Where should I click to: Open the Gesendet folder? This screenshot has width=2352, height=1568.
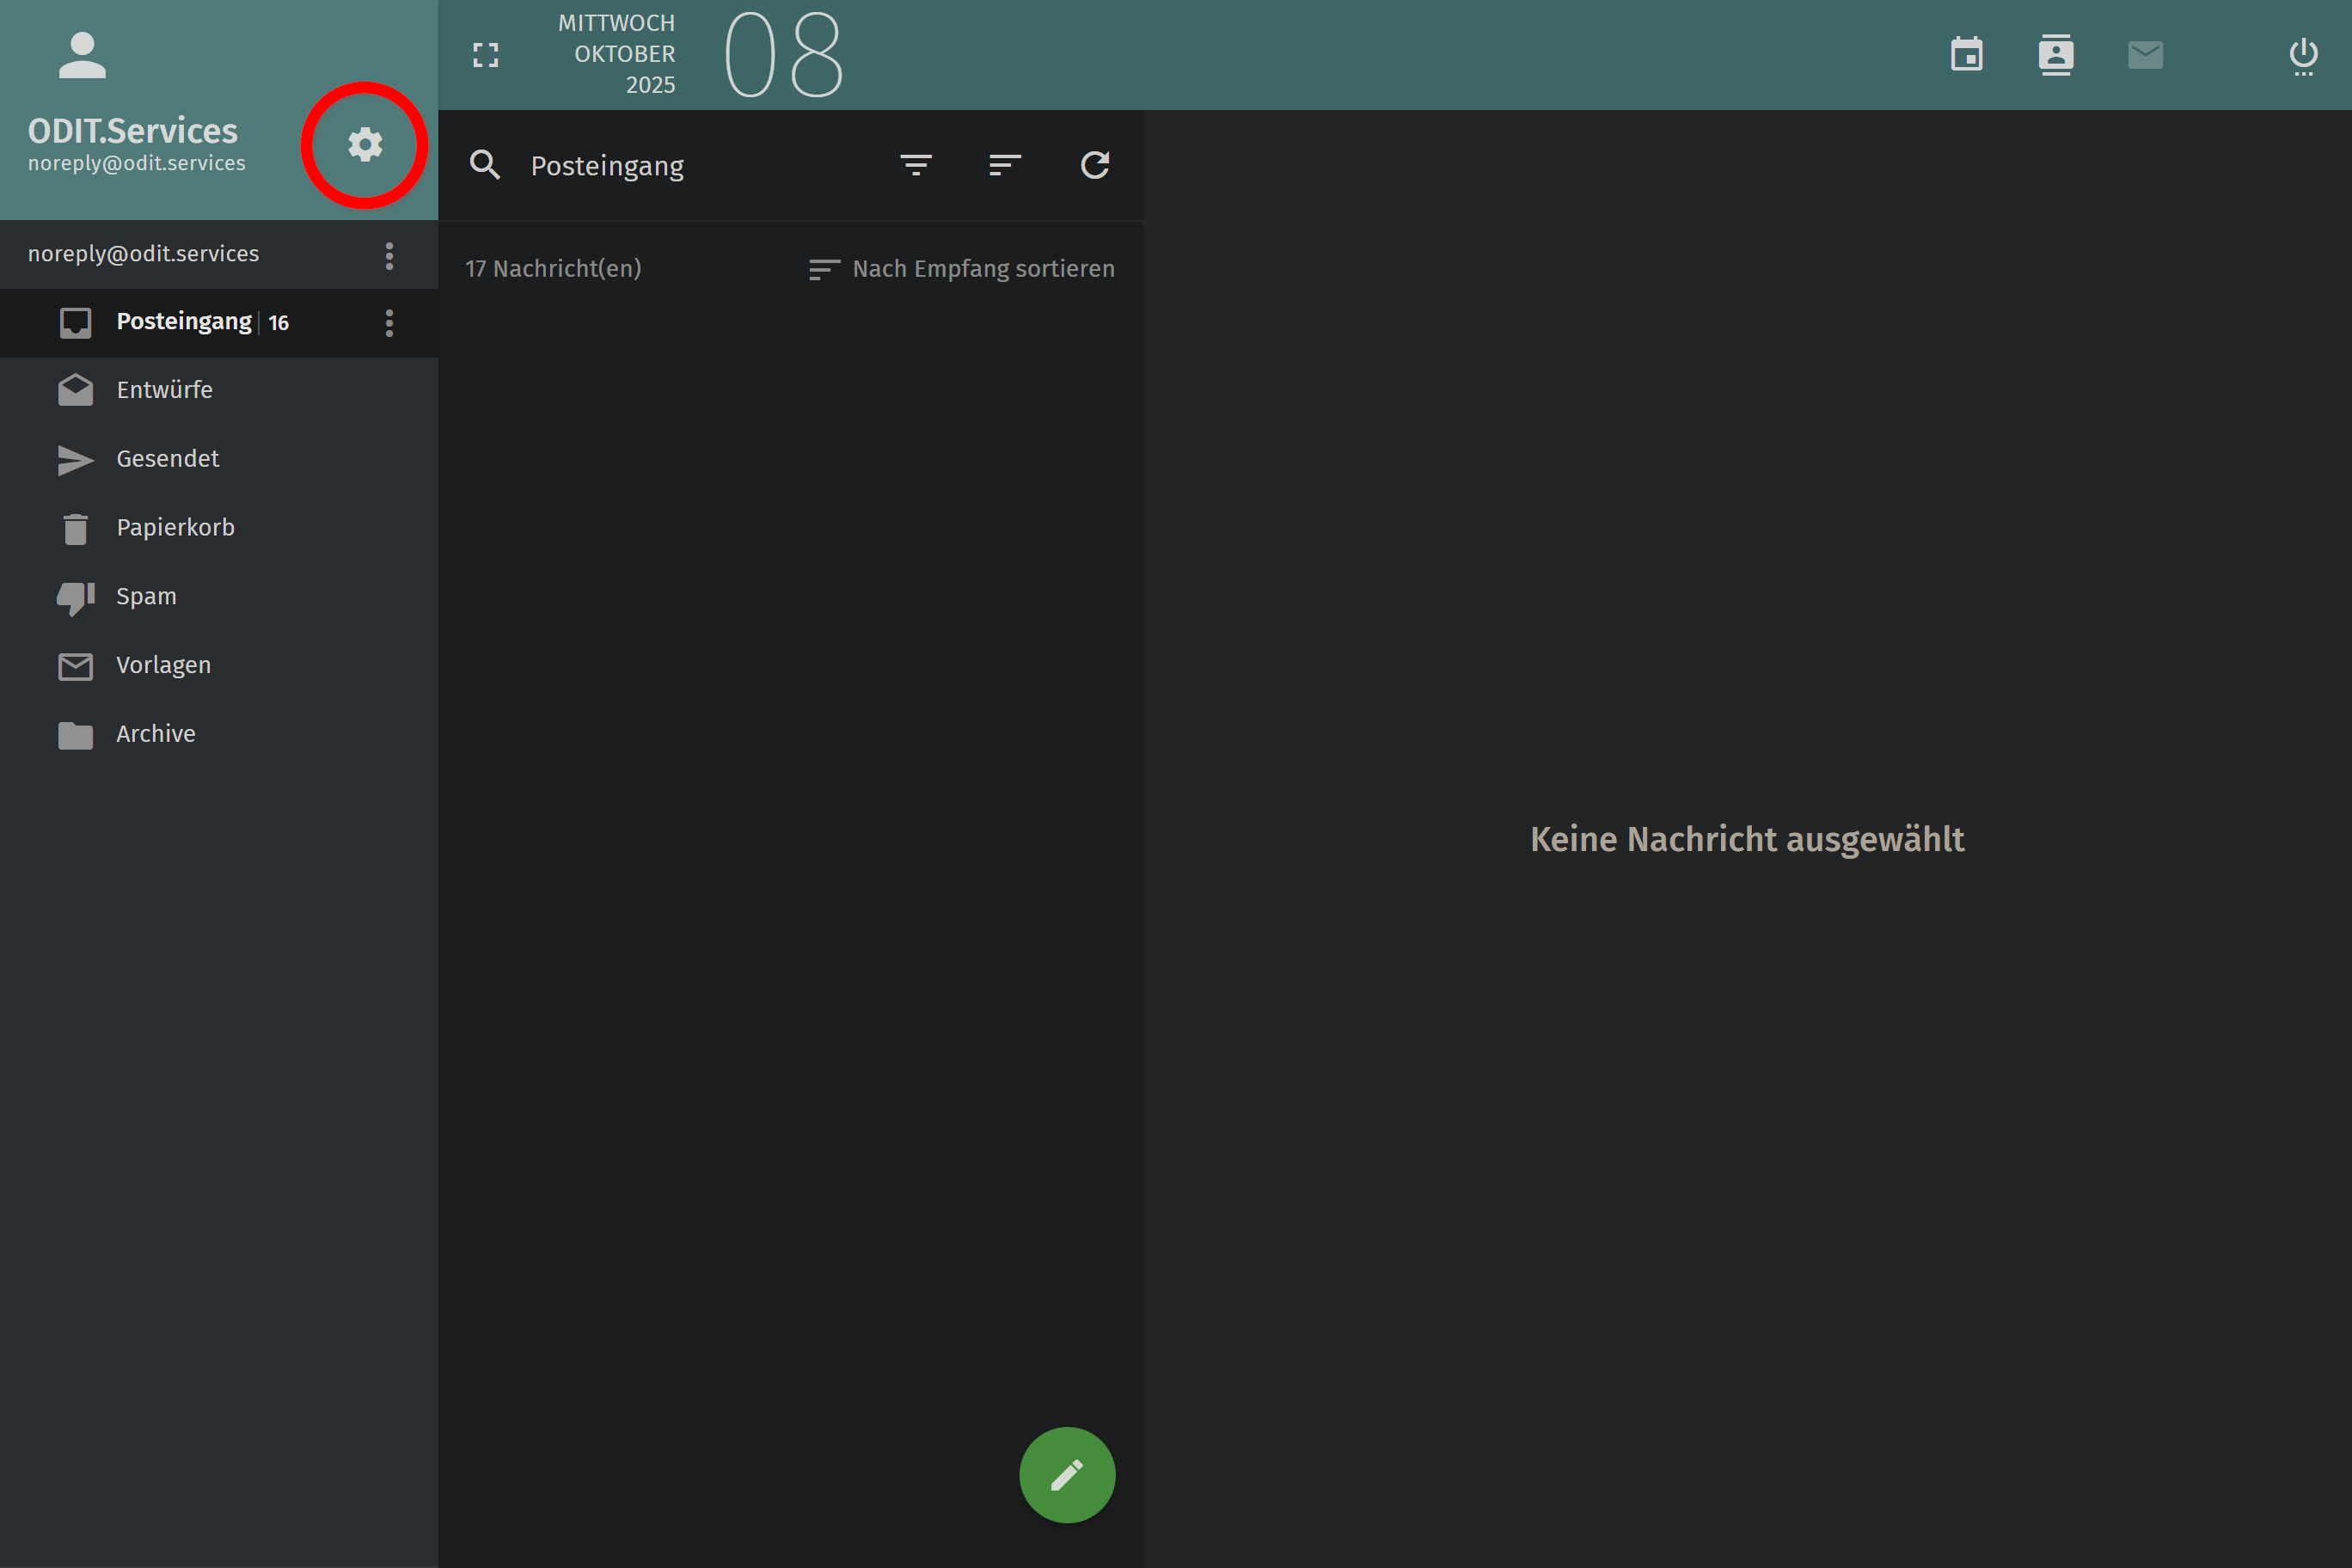coord(167,459)
